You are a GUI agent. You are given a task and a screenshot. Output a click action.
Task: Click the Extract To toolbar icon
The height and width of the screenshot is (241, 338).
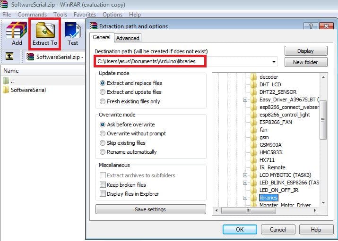click(44, 33)
